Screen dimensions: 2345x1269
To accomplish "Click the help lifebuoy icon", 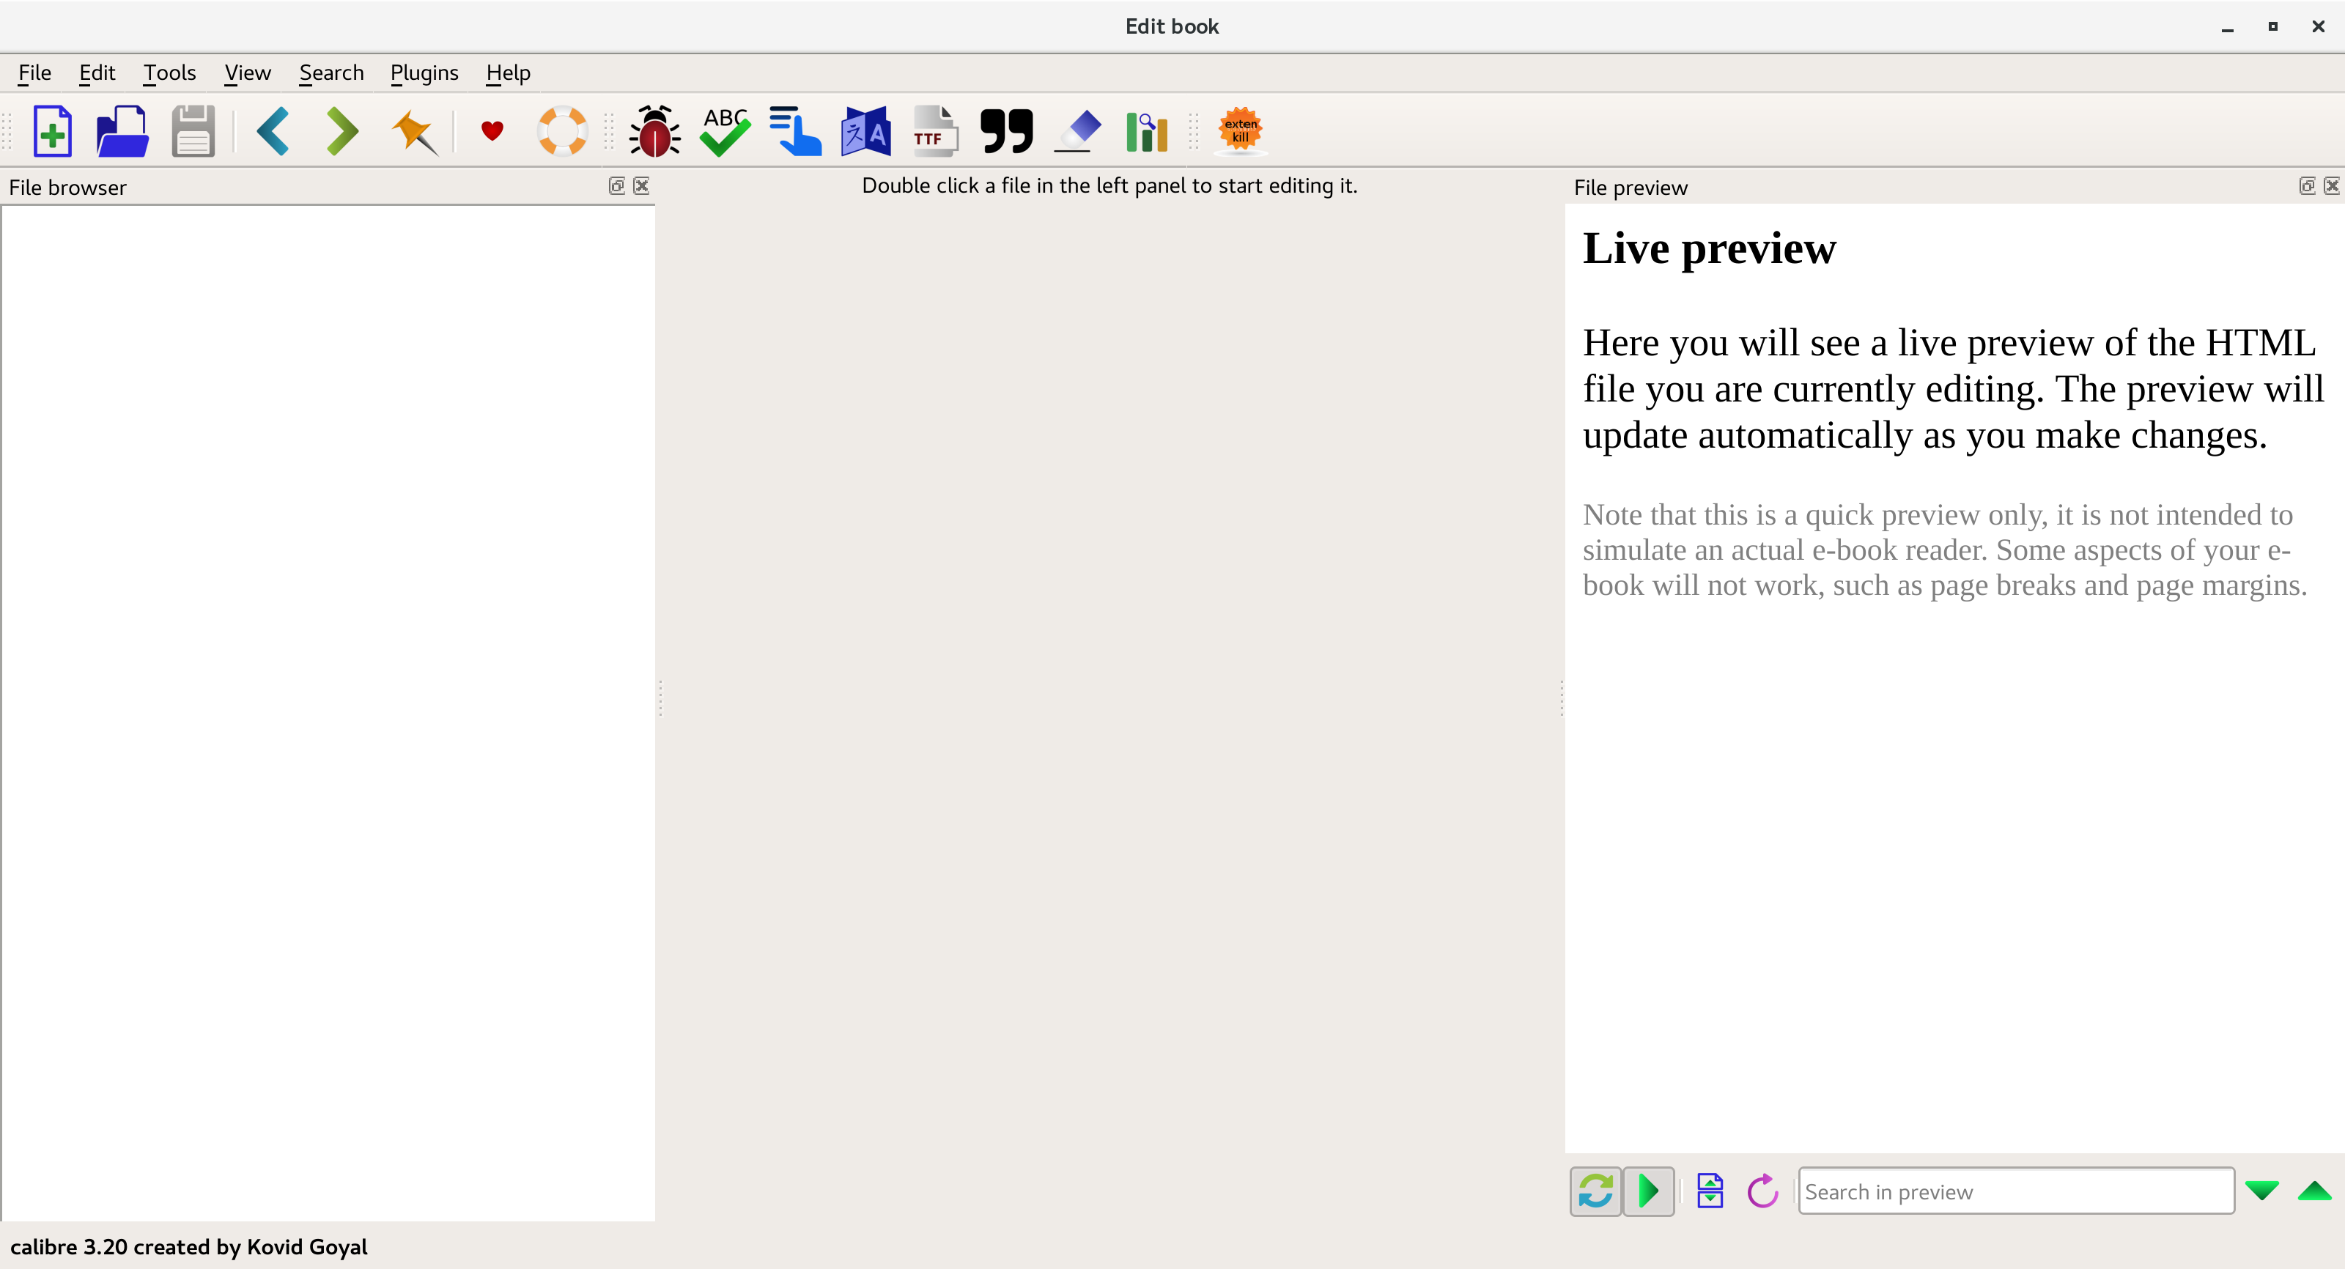I will (x=561, y=131).
